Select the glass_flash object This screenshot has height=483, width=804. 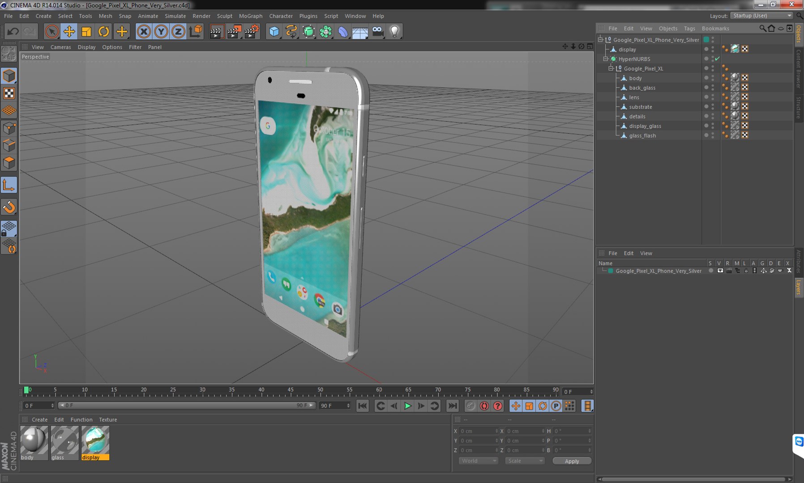tap(642, 136)
